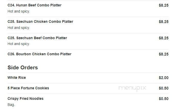This screenshot has height=109, width=178.
Task: Click "Hot and spicy" under Hunan Beef
Action: pos(19,11)
